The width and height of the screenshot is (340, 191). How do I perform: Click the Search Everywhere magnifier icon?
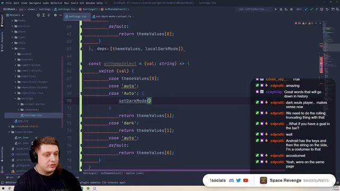[x=338, y=10]
